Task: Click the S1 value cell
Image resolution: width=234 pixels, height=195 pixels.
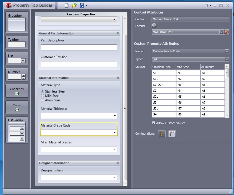Action: (x=164, y=73)
